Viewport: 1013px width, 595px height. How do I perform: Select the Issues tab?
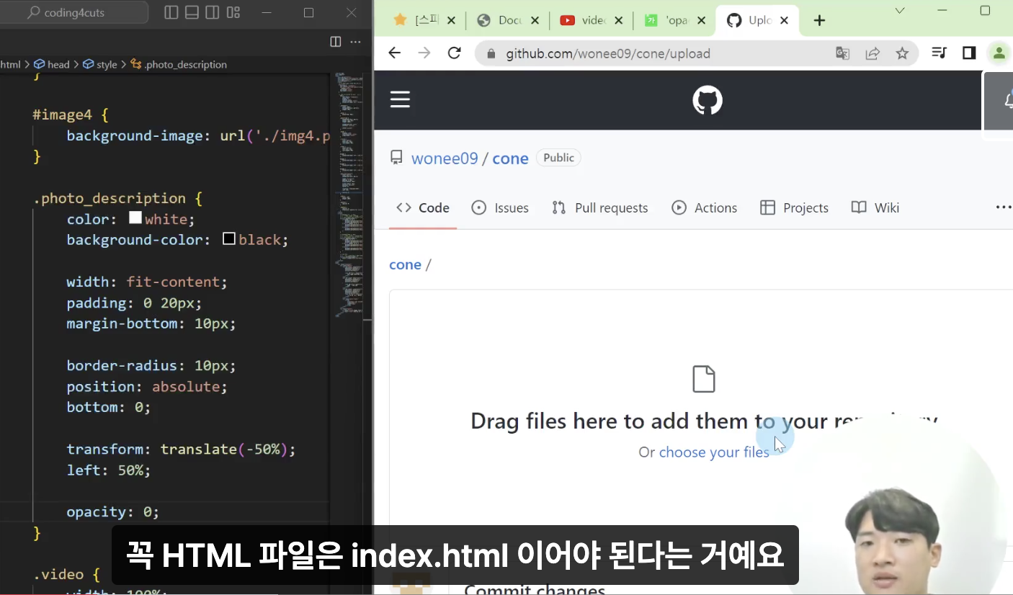click(x=500, y=207)
